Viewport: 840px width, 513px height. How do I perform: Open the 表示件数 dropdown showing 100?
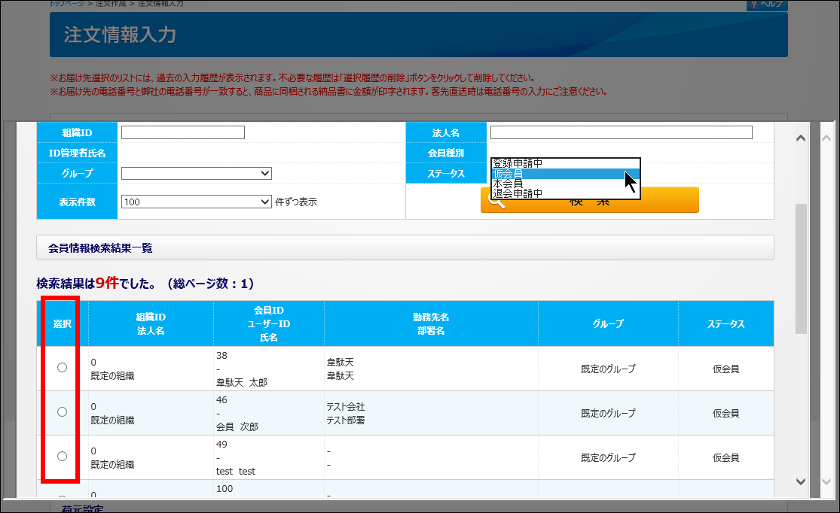(x=196, y=202)
